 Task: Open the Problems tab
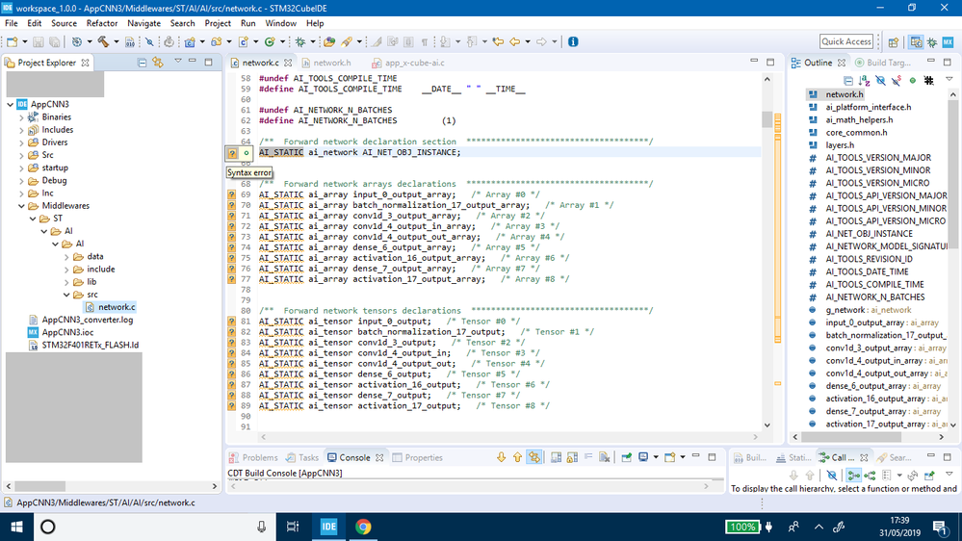coord(253,457)
